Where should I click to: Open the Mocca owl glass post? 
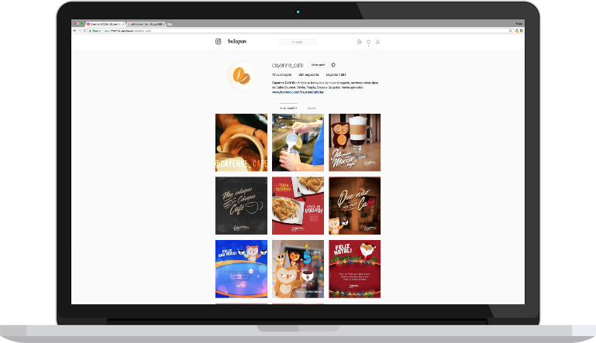[355, 142]
